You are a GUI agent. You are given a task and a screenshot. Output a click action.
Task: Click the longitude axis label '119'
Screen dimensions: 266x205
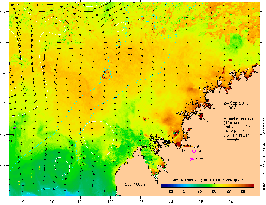pos(21,202)
